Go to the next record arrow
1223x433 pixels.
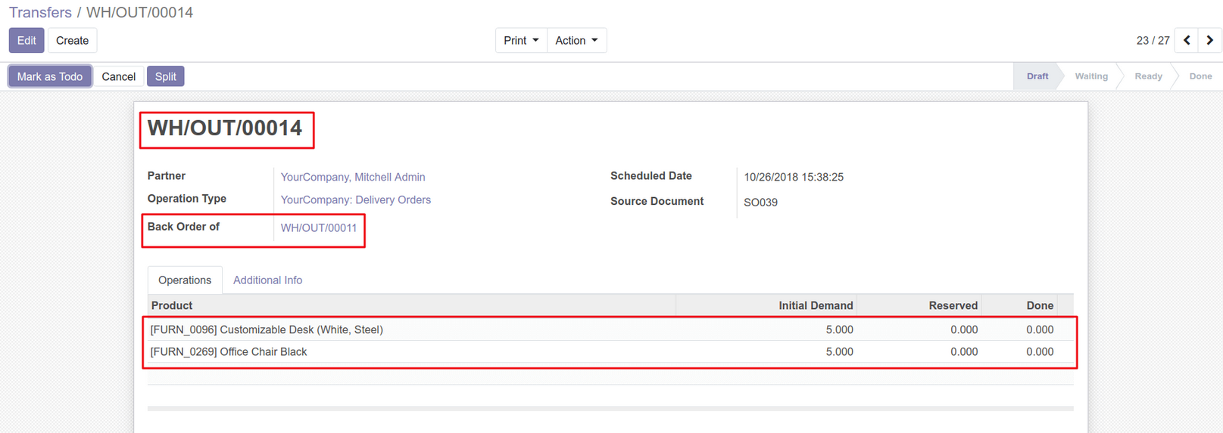pos(1209,41)
